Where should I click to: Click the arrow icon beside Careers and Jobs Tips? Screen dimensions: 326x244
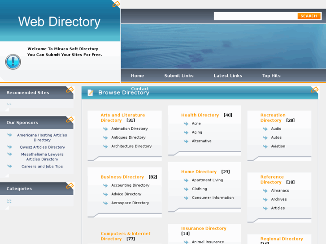(x=9, y=166)
